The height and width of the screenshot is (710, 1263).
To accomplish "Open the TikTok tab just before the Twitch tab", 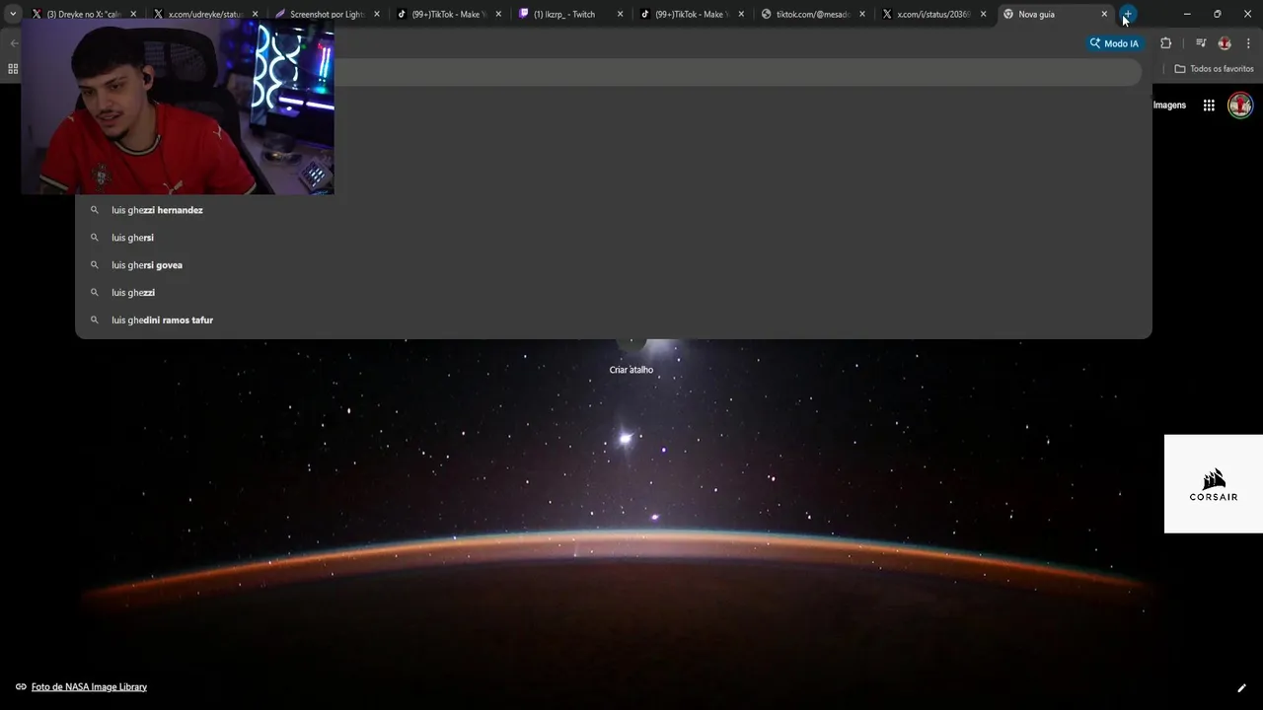I will click(x=448, y=14).
